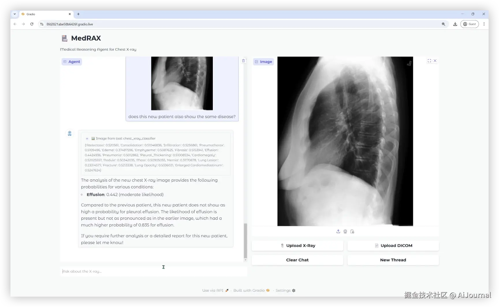Screen dimensions: 499x307
Task: Open the tab search dropdown
Action: coord(15,14)
